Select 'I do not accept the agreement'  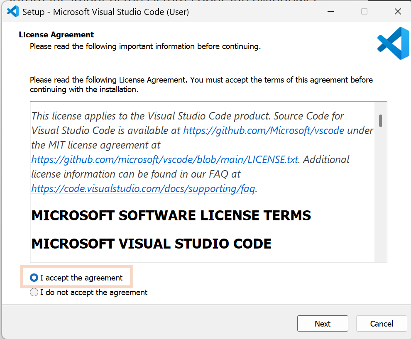click(34, 292)
